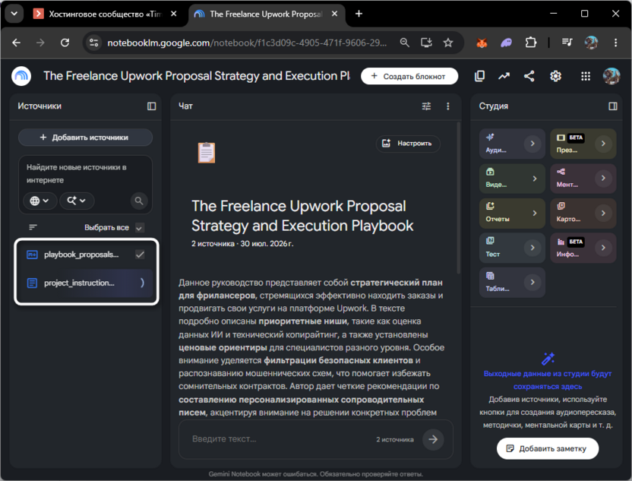Image resolution: width=632 pixels, height=481 pixels.
Task: Click the NotebookLM logo
Action: [21, 76]
